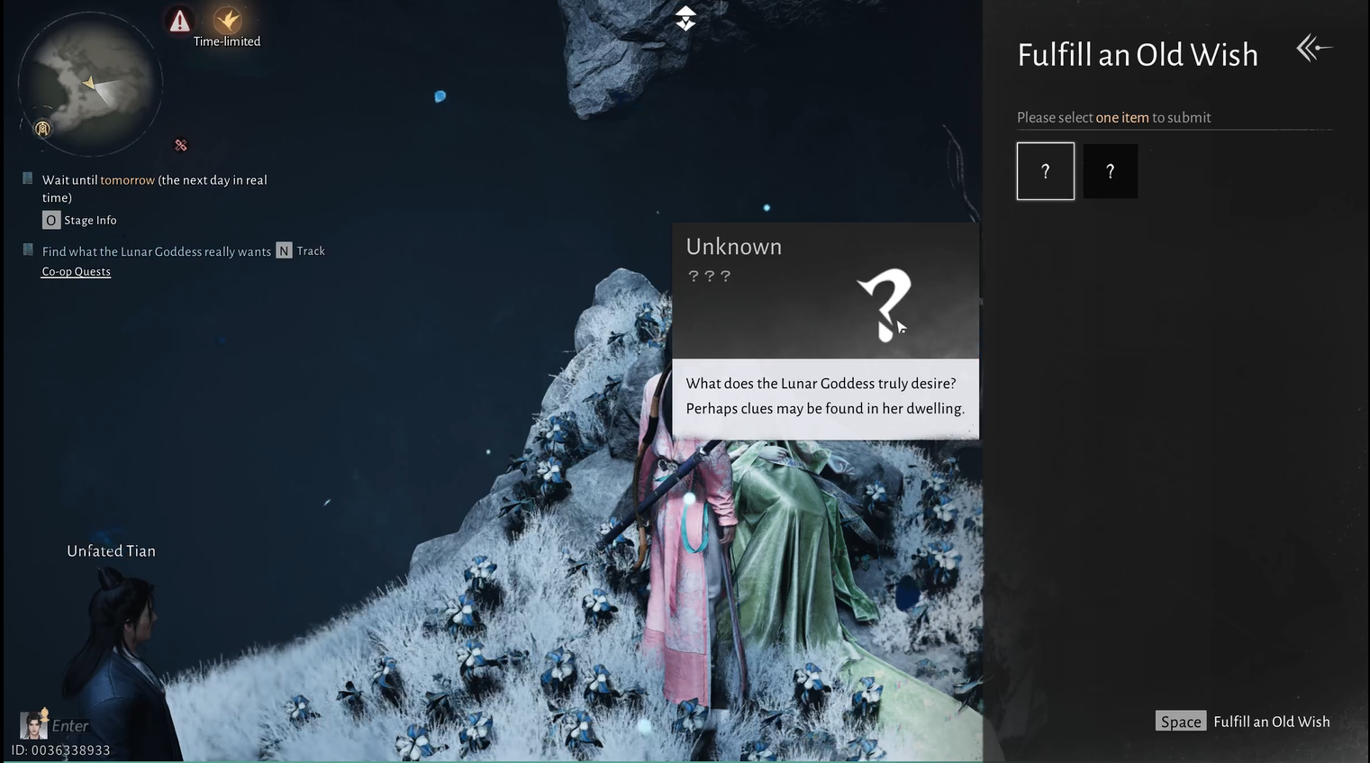Click the red crossed icon below minimap

(181, 145)
